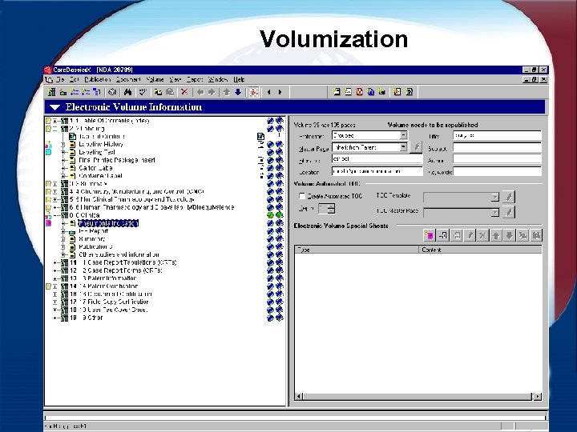The image size is (577, 432).
Task: Click the right arrow of the special sheets scrollbar
Action: 538,396
